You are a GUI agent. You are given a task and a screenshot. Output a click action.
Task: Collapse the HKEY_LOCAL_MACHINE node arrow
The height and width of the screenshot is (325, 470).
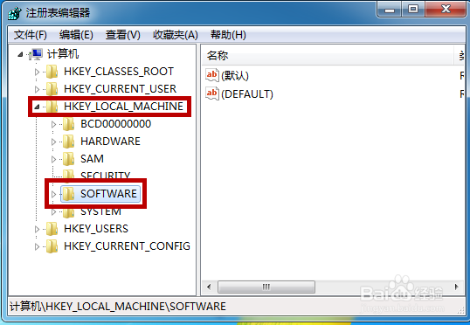tap(37, 107)
